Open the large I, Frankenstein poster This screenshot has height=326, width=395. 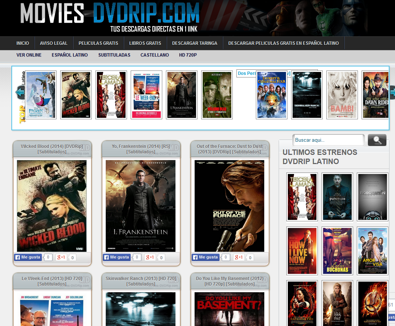click(141, 206)
